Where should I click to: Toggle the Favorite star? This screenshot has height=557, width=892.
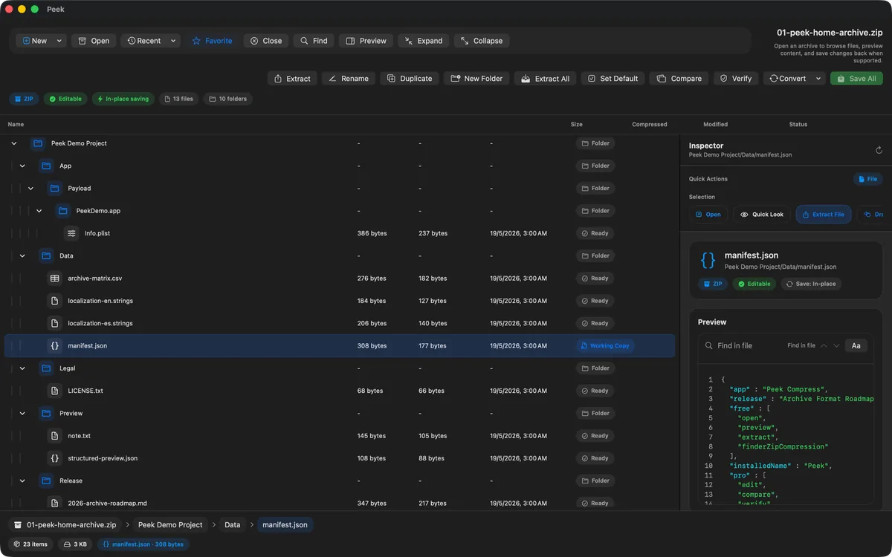click(212, 41)
